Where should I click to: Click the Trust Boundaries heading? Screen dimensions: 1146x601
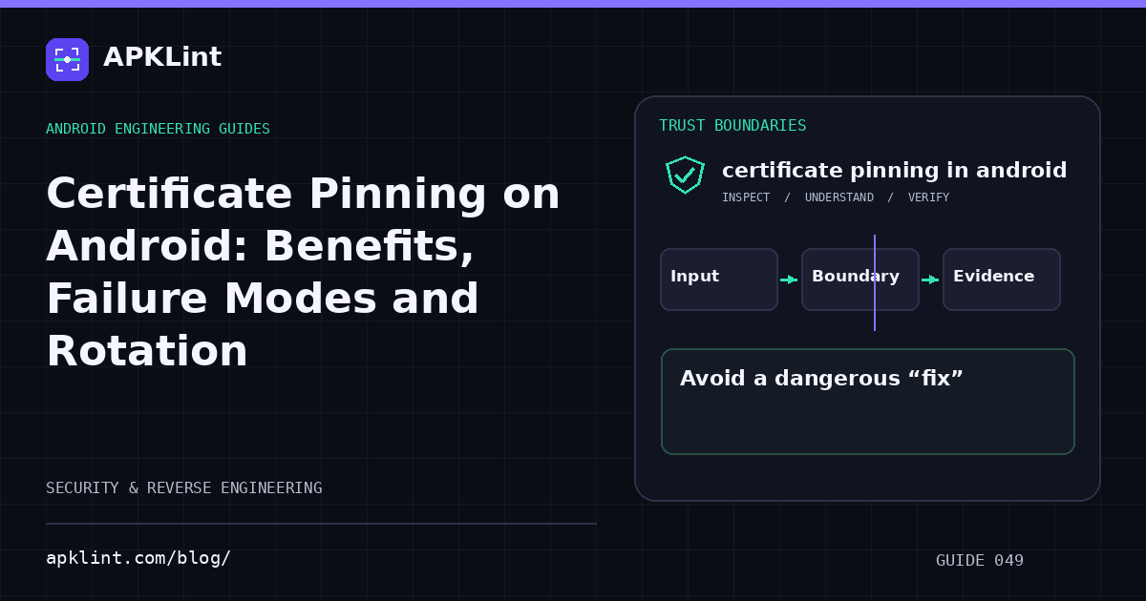click(x=732, y=126)
